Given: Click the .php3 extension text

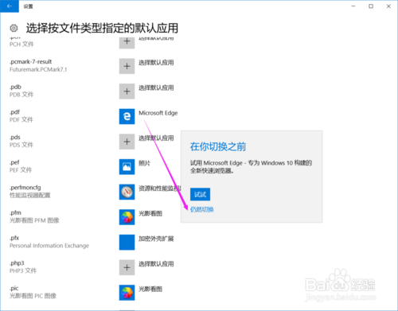Looking at the screenshot, I should pos(17,263).
